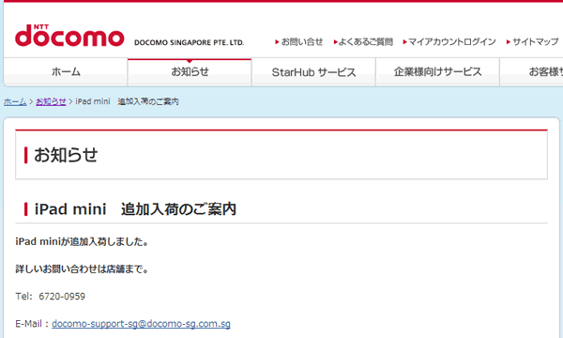Screen dimensions: 563x338
Task: Click the iPad mini 追加入荷のご案内 heading
Action: coord(135,209)
